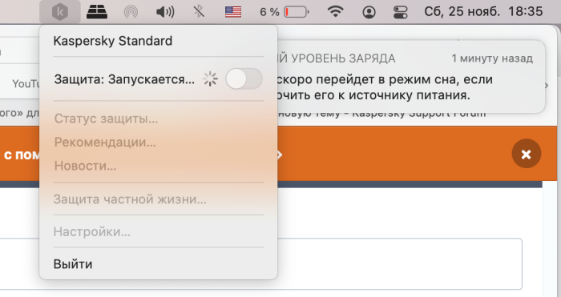This screenshot has width=561, height=297.
Task: Open AirDrop status icon in menu bar
Action: [x=131, y=12]
